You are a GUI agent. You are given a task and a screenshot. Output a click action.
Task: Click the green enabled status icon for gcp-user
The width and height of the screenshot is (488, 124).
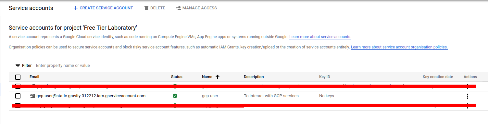pos(175,96)
